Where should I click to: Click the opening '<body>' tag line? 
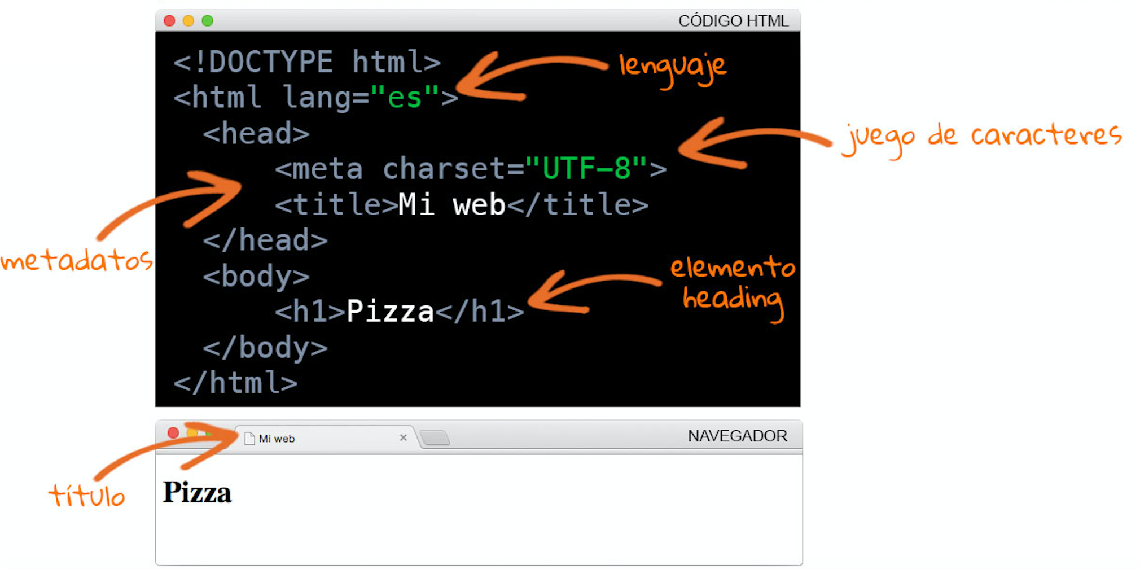tap(256, 277)
